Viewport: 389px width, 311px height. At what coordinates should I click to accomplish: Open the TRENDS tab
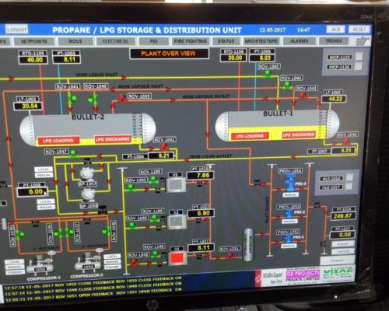[334, 40]
